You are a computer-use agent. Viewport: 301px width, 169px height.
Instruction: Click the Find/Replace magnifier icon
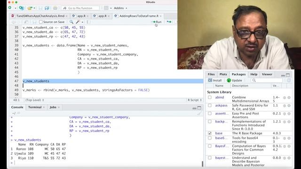pyautogui.click(x=71, y=22)
